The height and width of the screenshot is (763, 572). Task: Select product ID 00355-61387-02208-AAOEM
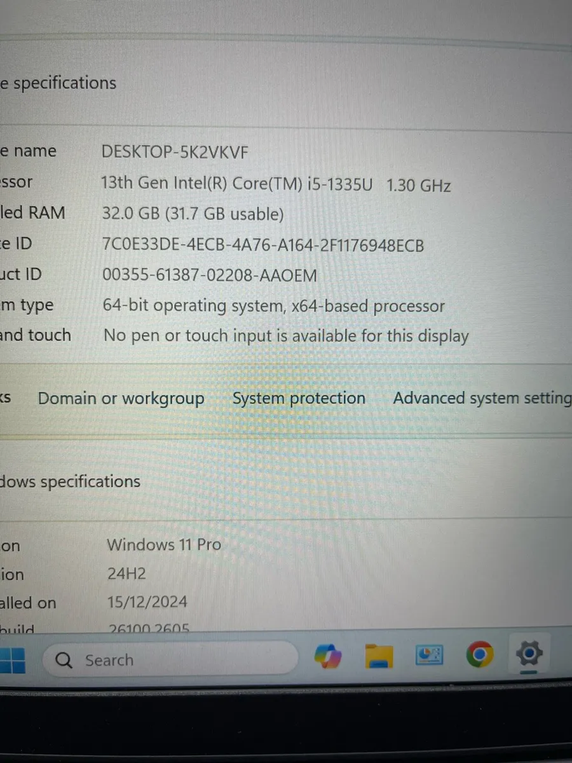(x=209, y=275)
